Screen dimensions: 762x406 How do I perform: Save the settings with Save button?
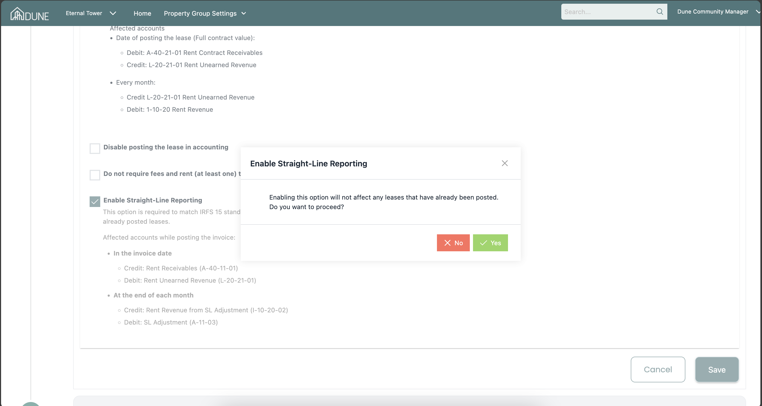coord(716,369)
